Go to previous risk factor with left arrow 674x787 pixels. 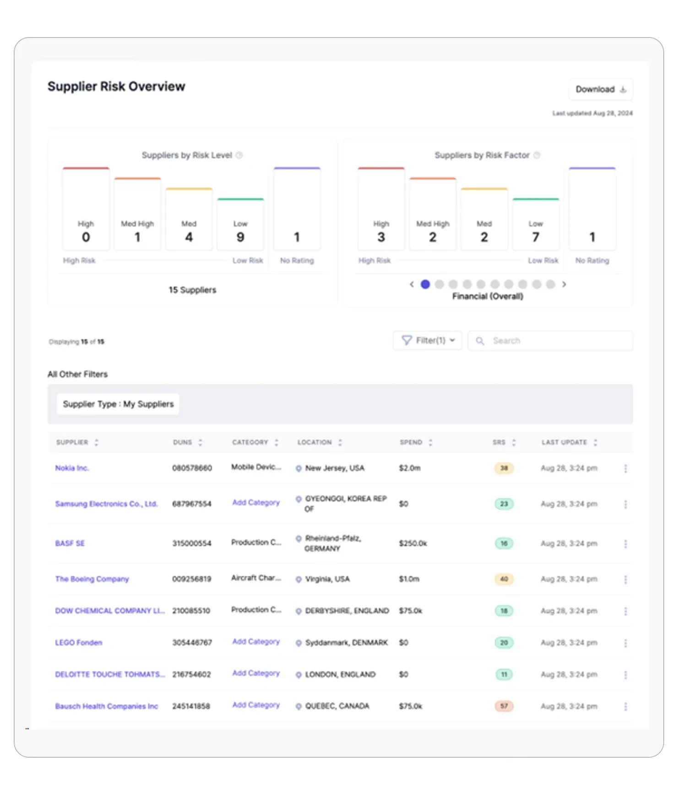tap(412, 284)
